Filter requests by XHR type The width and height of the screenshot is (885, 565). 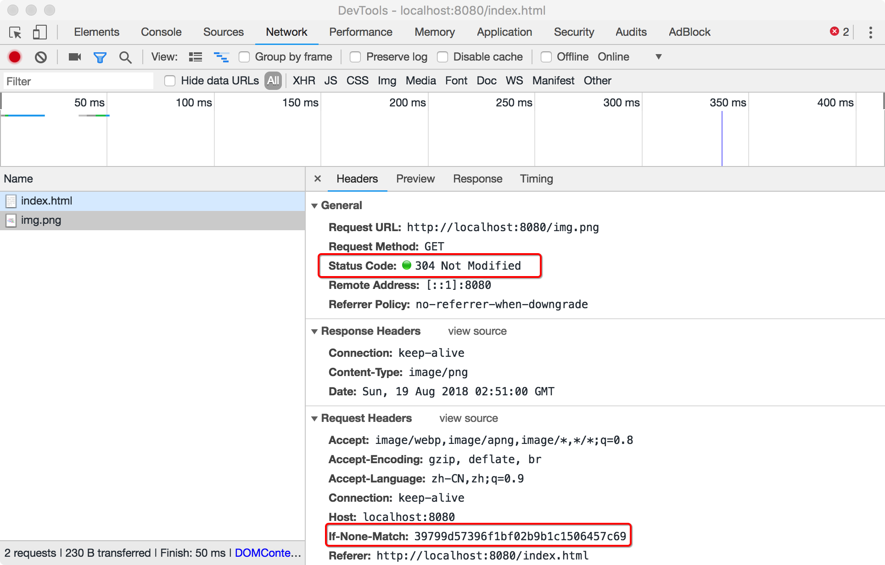[304, 81]
